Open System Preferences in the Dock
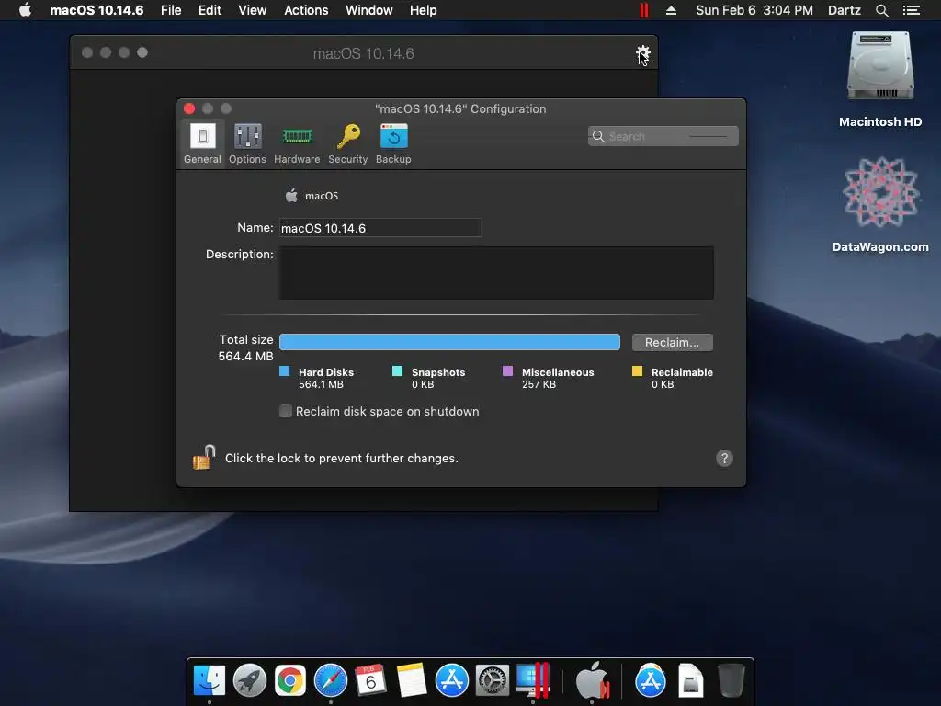The height and width of the screenshot is (706, 941). click(493, 681)
